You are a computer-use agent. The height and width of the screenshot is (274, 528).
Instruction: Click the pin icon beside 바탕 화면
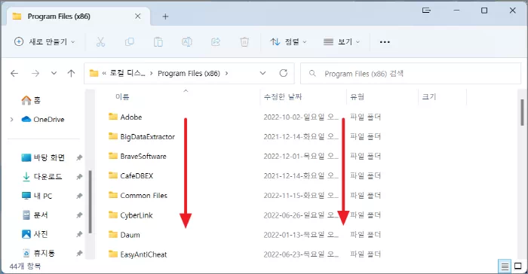pyautogui.click(x=79, y=157)
